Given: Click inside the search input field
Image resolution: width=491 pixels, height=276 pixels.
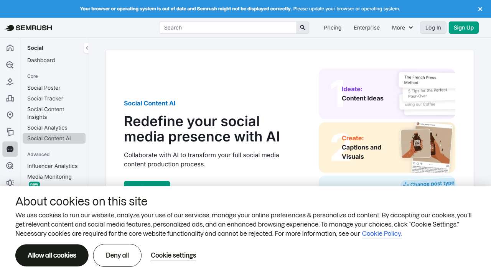Looking at the screenshot, I should coord(226,28).
